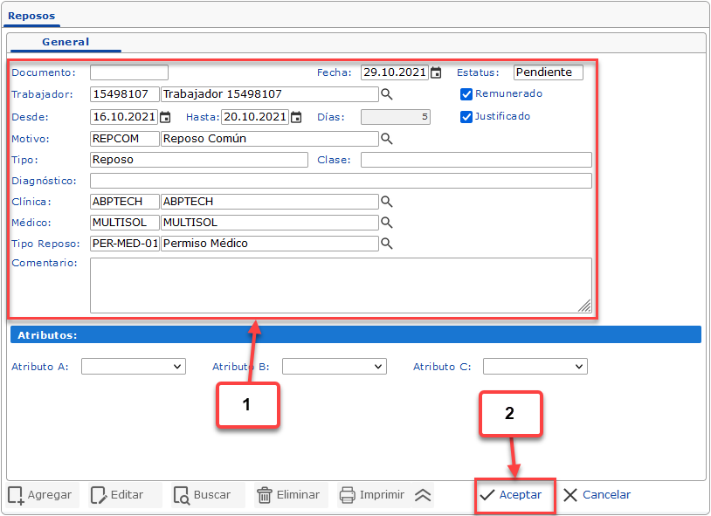This screenshot has width=711, height=516.
Task: Search for Trabajador with magnifier icon
Action: (x=387, y=94)
